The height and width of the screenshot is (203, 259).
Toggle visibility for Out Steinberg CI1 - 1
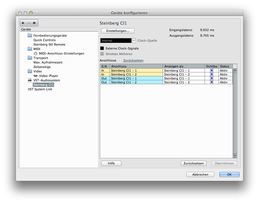click(x=212, y=78)
